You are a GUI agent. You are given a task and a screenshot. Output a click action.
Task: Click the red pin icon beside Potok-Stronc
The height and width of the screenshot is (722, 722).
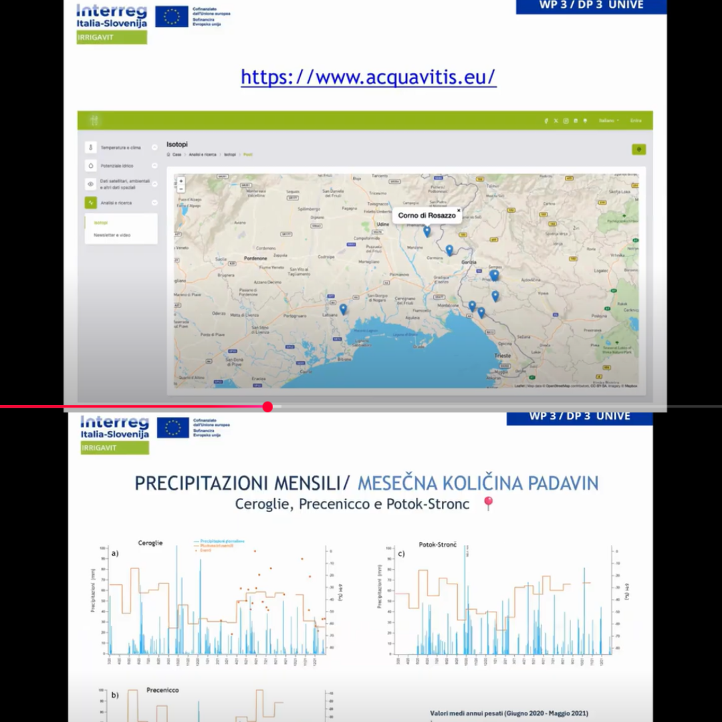click(x=489, y=503)
